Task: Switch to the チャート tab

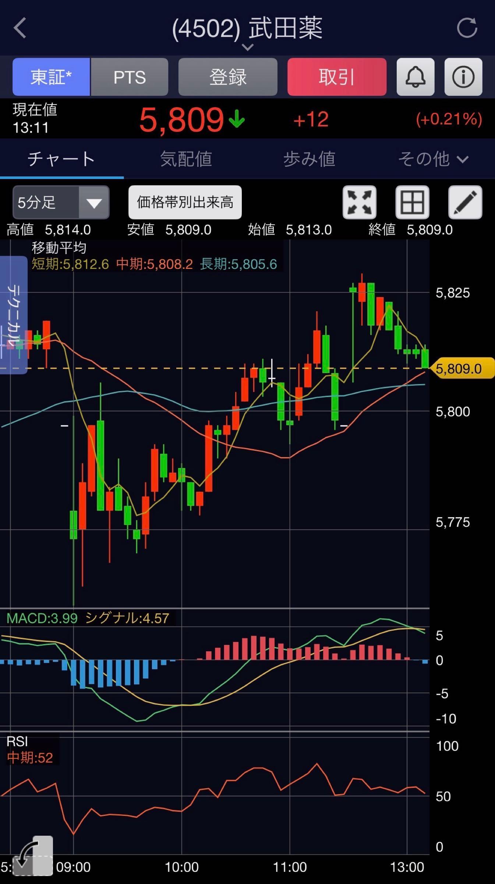Action: coord(61,159)
